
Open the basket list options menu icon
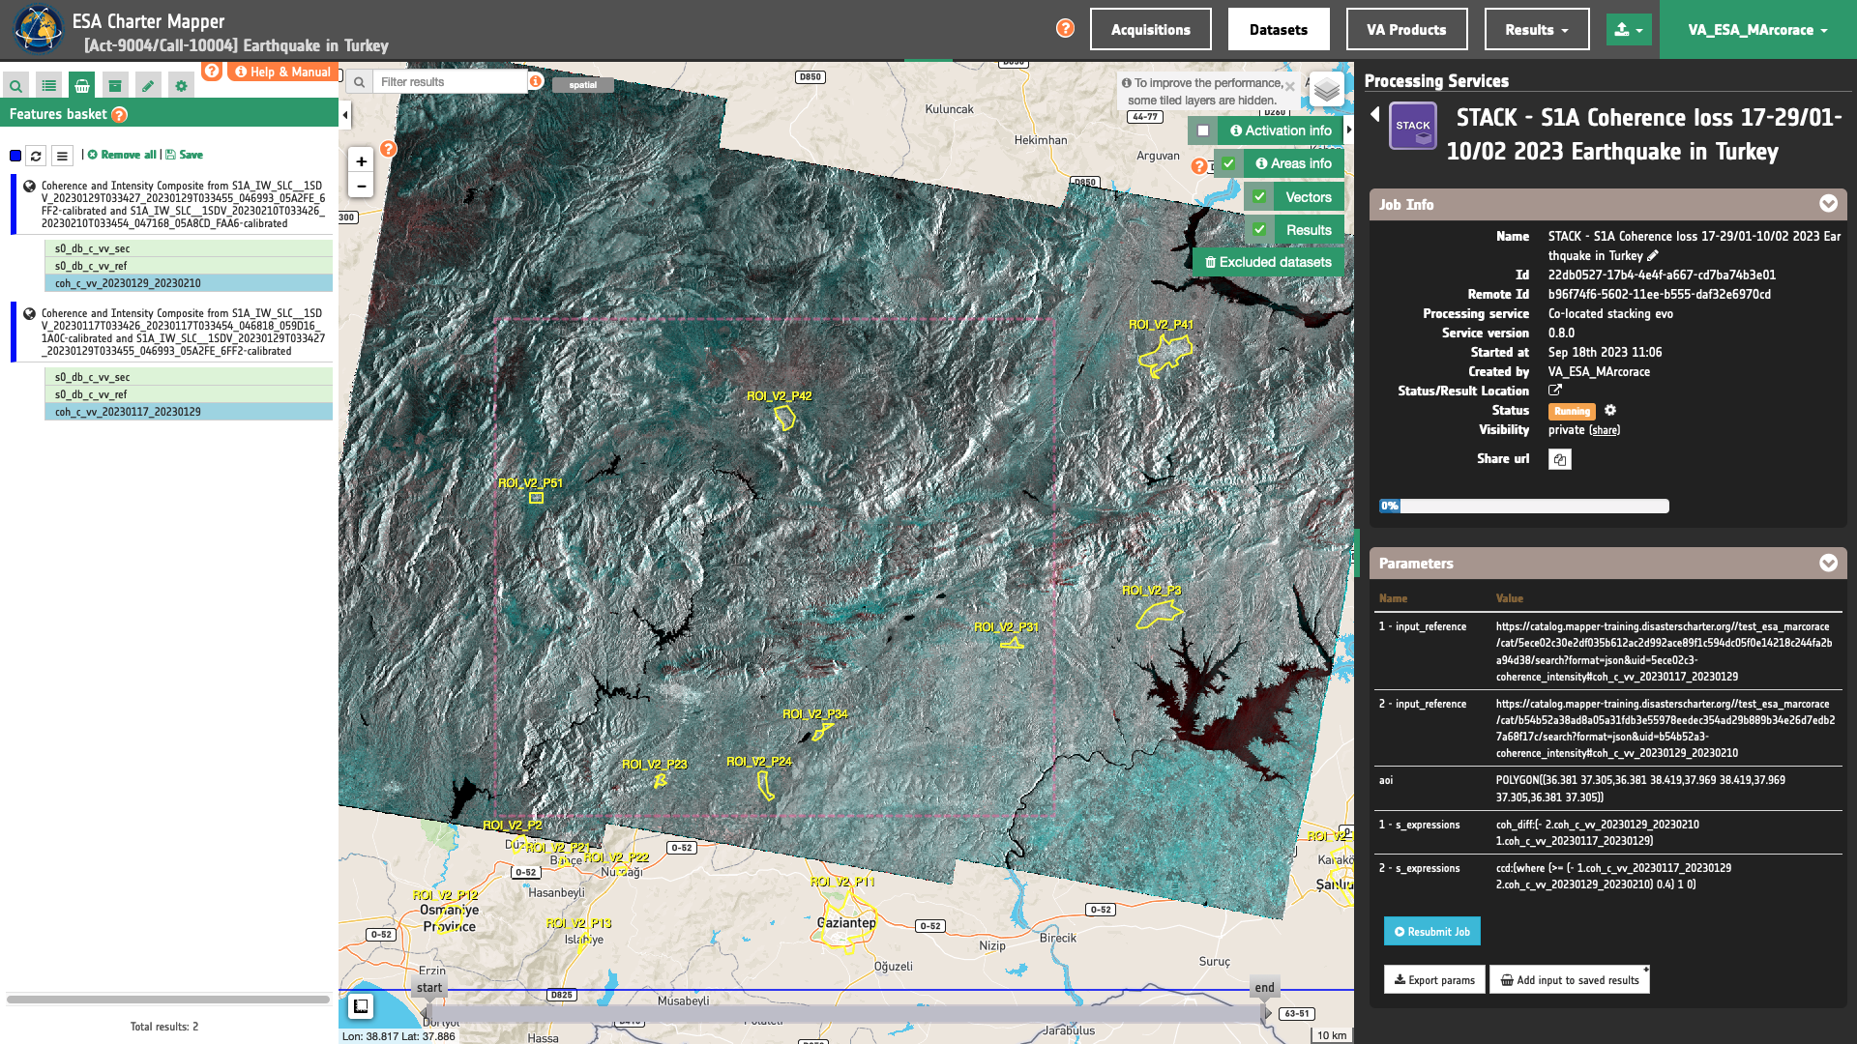(62, 156)
